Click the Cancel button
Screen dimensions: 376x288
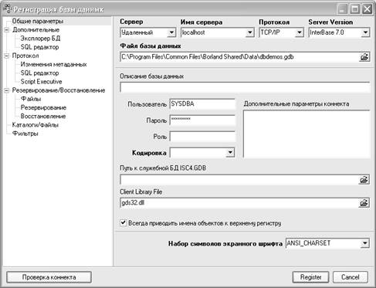click(351, 277)
